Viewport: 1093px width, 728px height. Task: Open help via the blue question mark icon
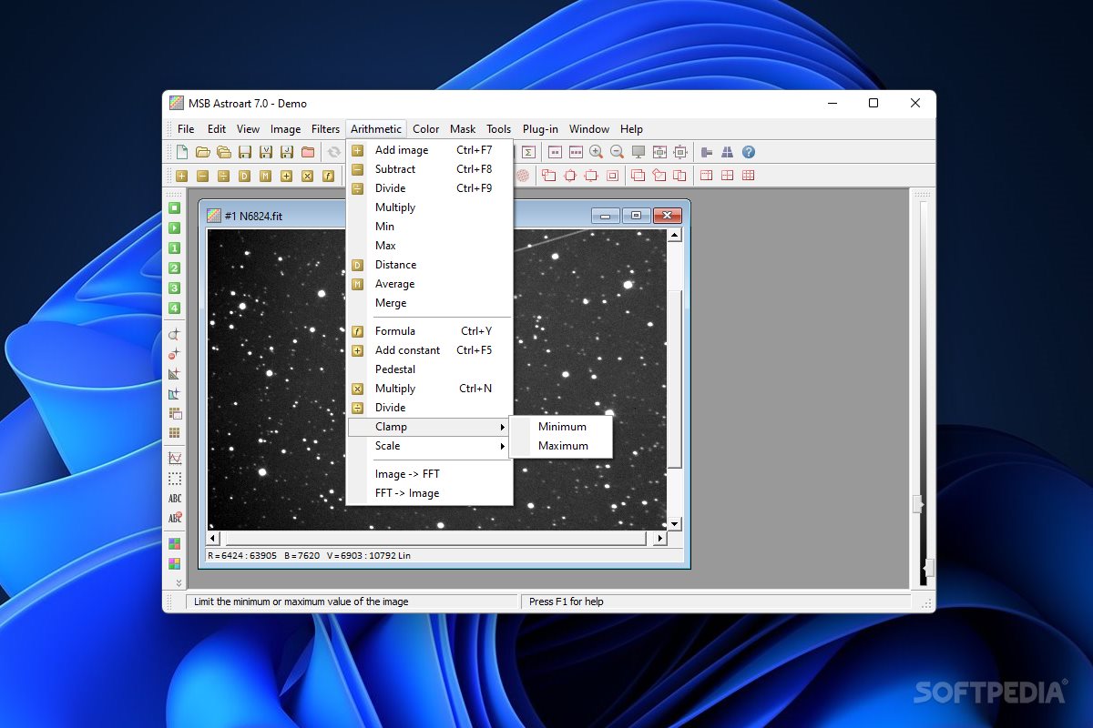click(749, 152)
